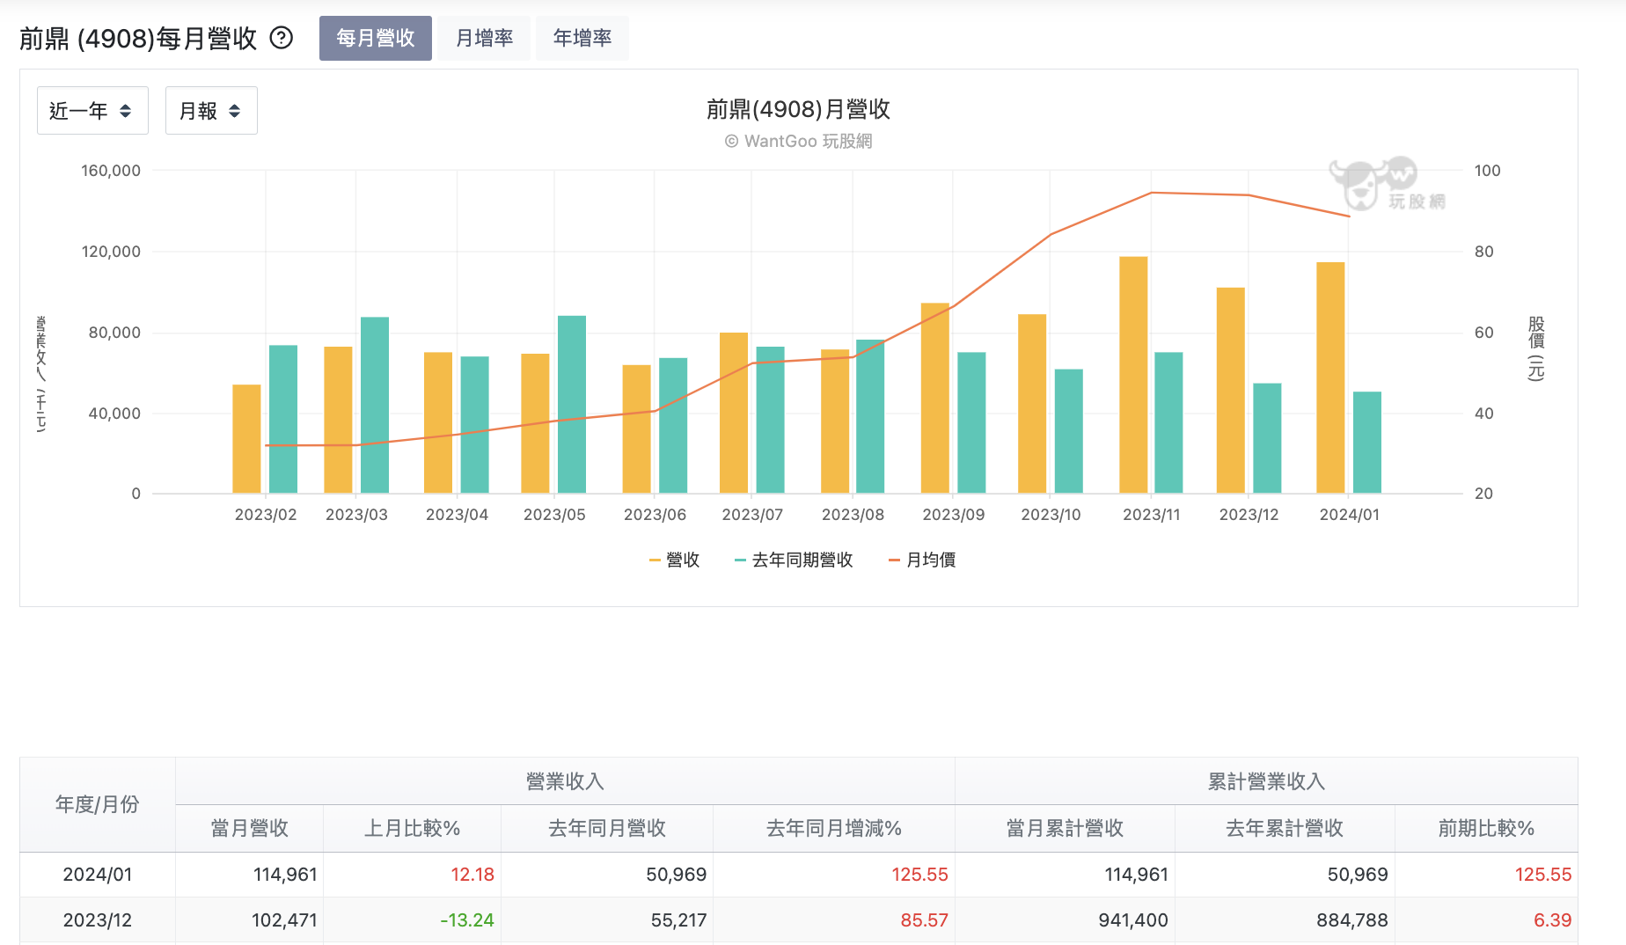Image resolution: width=1626 pixels, height=945 pixels.
Task: Select the 2023/12 row date cell
Action: (x=98, y=920)
